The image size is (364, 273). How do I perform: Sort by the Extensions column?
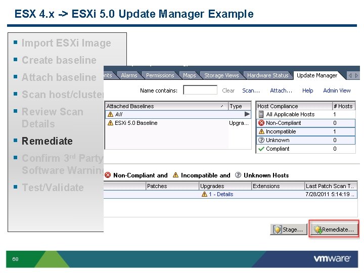click(x=278, y=186)
